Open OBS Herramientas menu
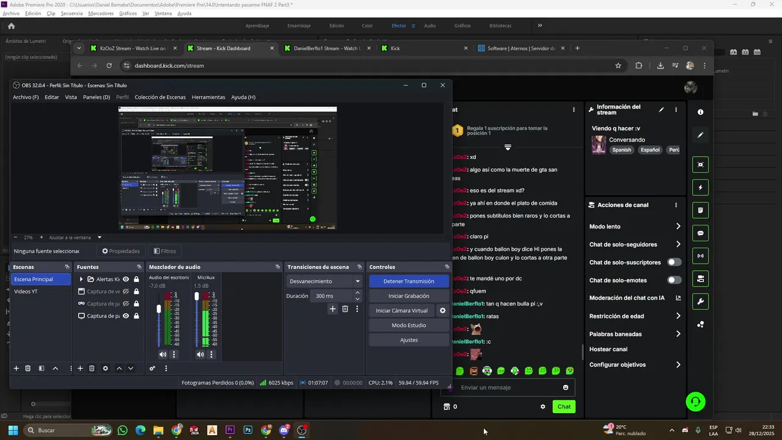782x440 pixels. click(208, 97)
